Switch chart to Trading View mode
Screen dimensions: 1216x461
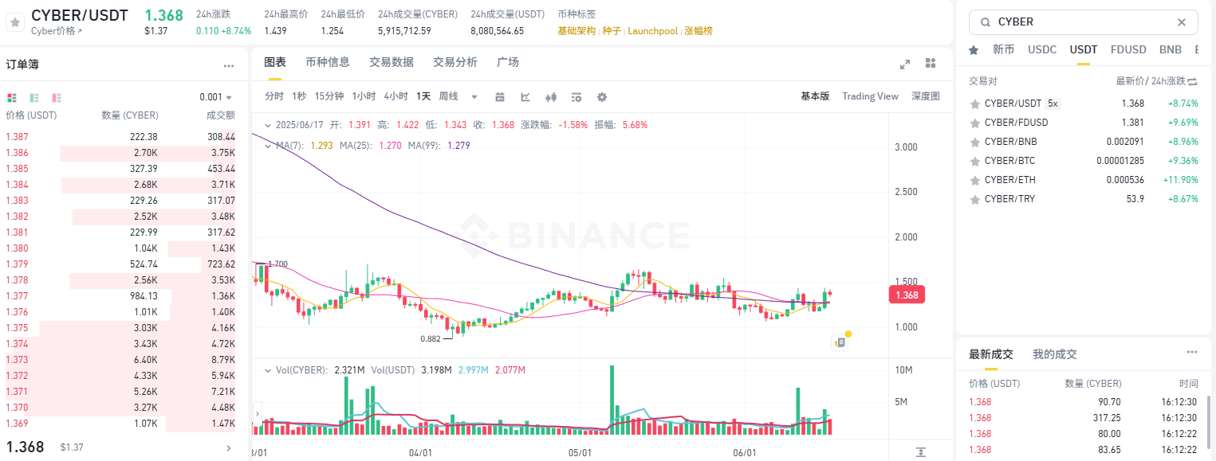(870, 96)
